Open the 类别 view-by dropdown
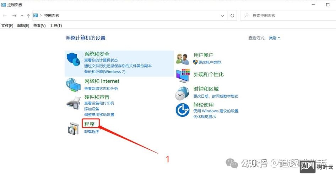 (x=274, y=38)
